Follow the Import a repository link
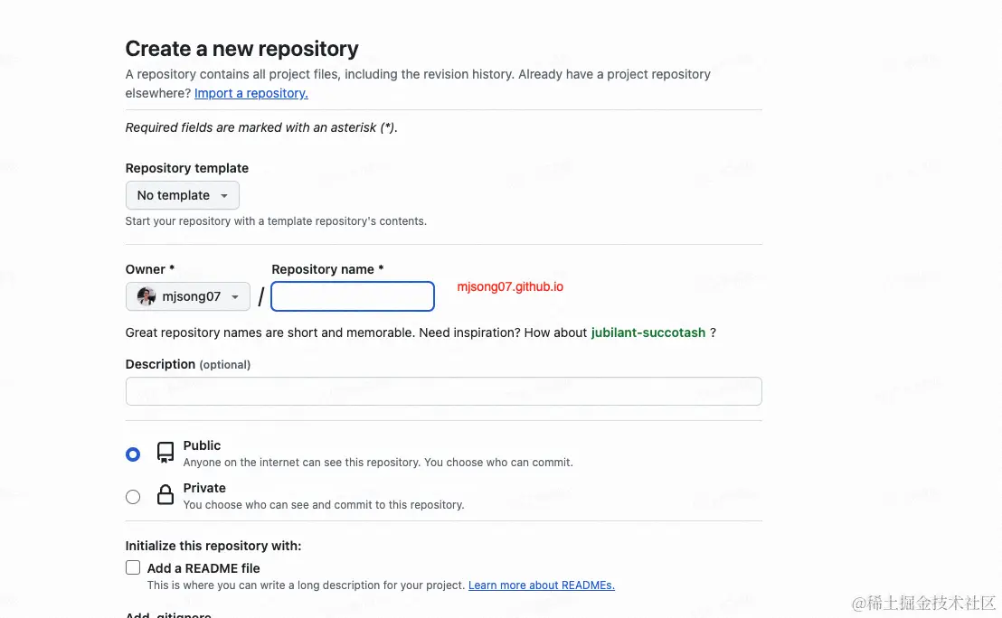 coord(250,93)
